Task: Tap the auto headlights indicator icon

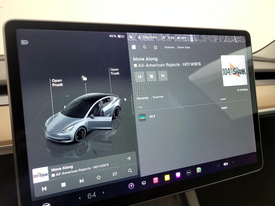Action: [24, 42]
